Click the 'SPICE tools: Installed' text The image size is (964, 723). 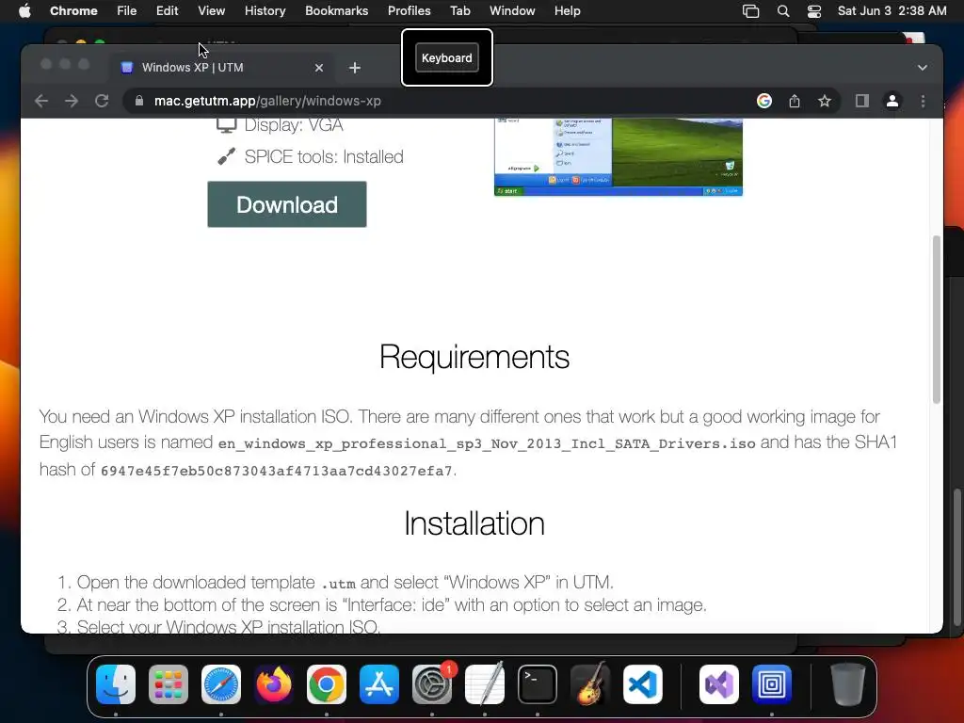pos(324,157)
